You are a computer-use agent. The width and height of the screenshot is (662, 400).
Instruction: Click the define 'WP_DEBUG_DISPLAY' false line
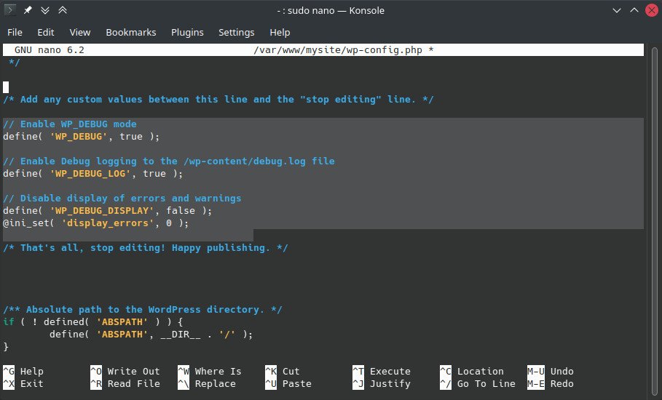click(108, 211)
